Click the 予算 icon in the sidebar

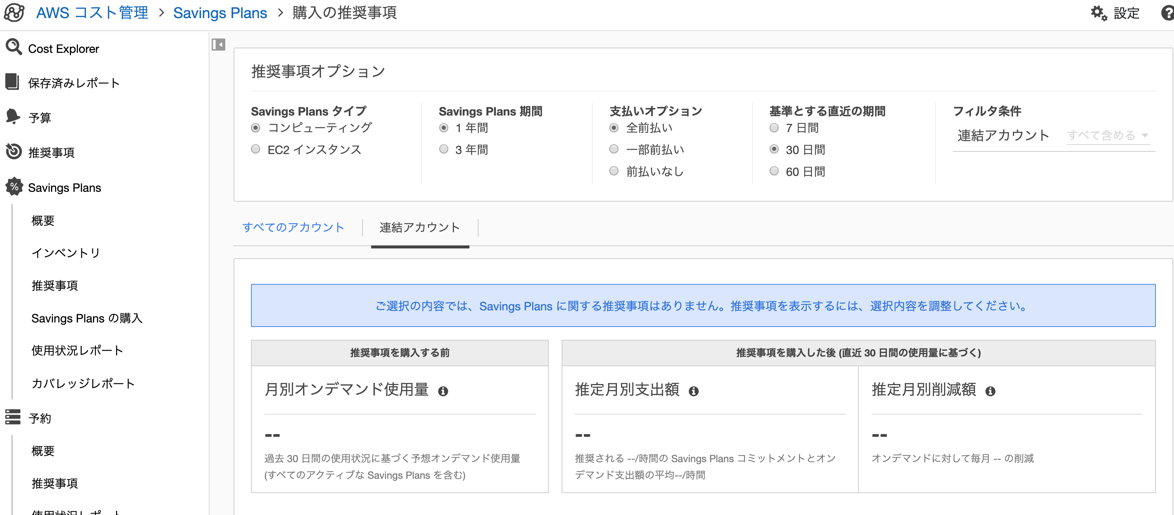pos(13,116)
